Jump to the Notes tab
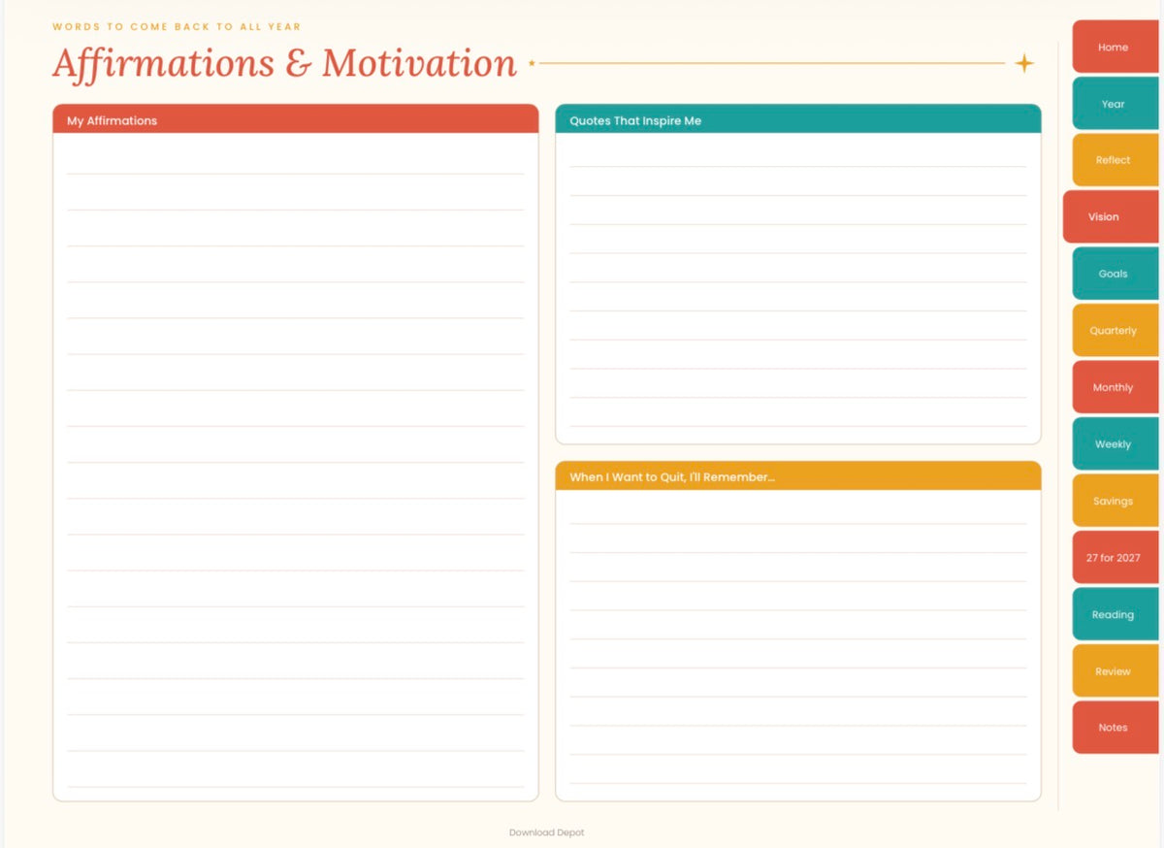This screenshot has height=848, width=1164. click(1115, 727)
